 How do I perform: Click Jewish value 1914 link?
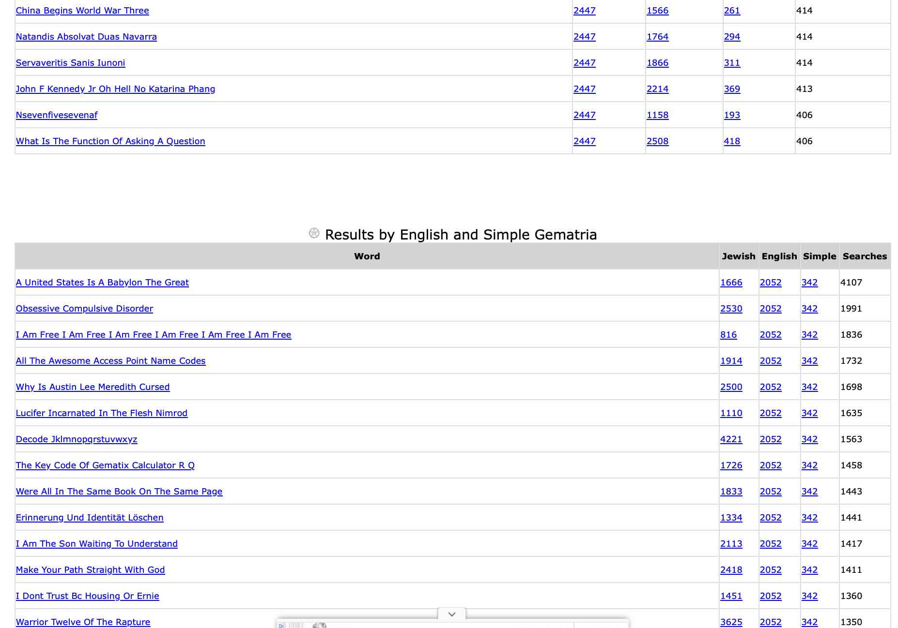[731, 361]
